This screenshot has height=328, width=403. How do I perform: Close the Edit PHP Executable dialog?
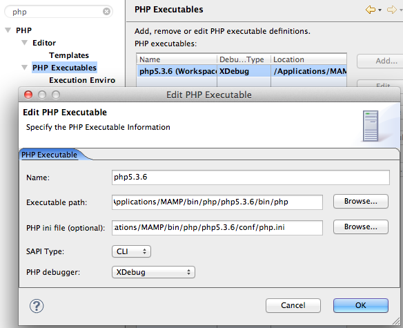(28, 95)
